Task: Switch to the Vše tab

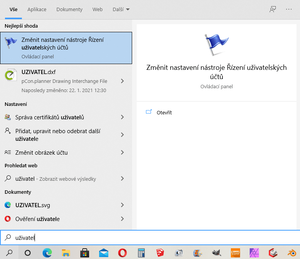Action: pos(13,9)
